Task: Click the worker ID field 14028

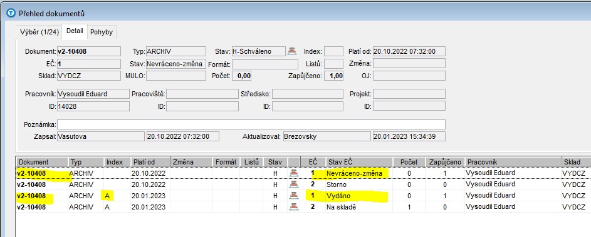Action: coord(93,106)
